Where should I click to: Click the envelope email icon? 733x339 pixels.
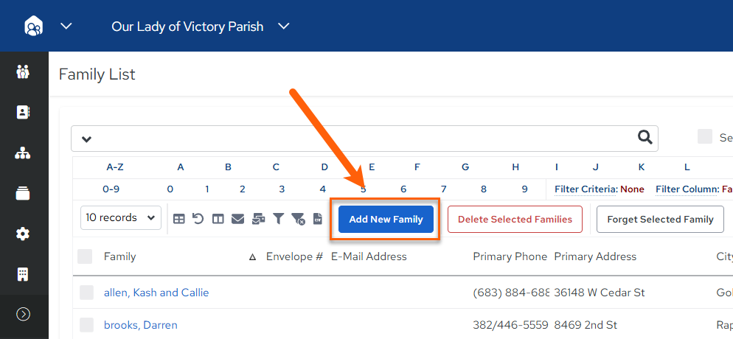point(238,219)
